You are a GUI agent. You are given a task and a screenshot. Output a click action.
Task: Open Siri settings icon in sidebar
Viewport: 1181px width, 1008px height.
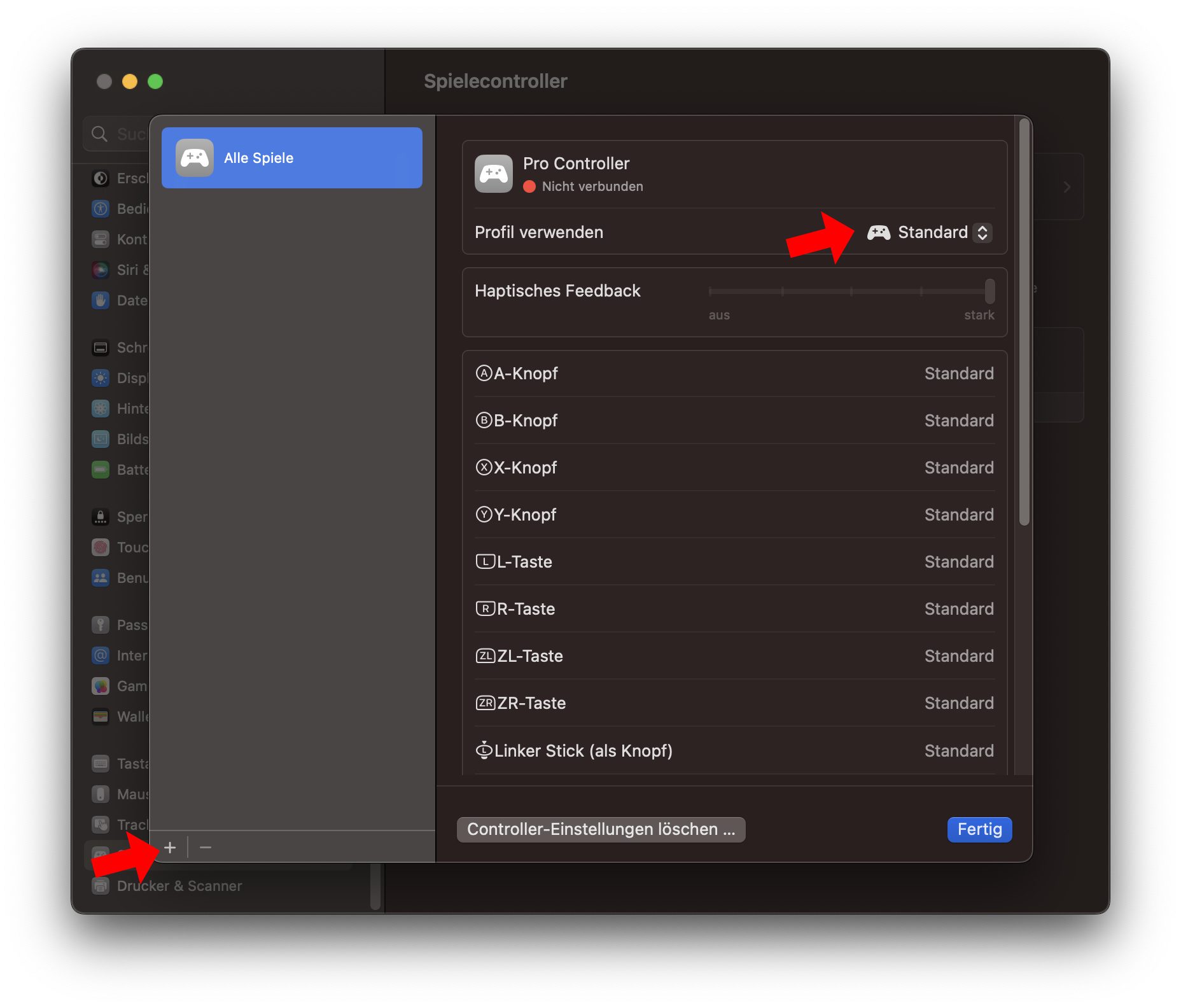coord(101,270)
